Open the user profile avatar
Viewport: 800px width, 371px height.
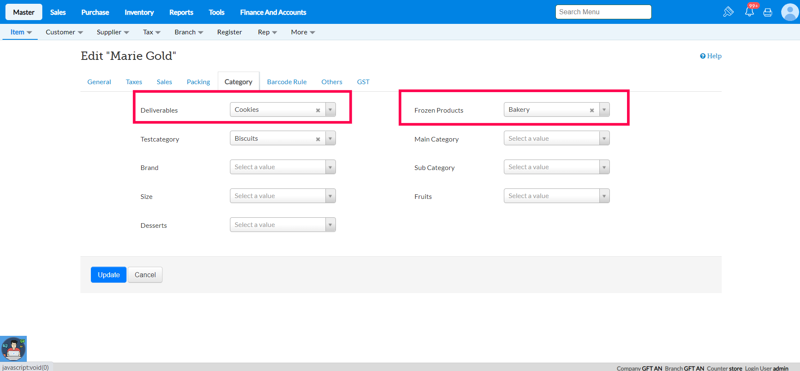click(790, 12)
